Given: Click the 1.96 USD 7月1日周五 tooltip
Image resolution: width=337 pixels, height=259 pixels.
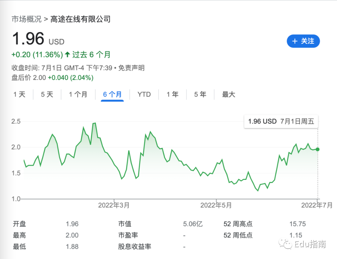Looking at the screenshot, I should click(281, 121).
